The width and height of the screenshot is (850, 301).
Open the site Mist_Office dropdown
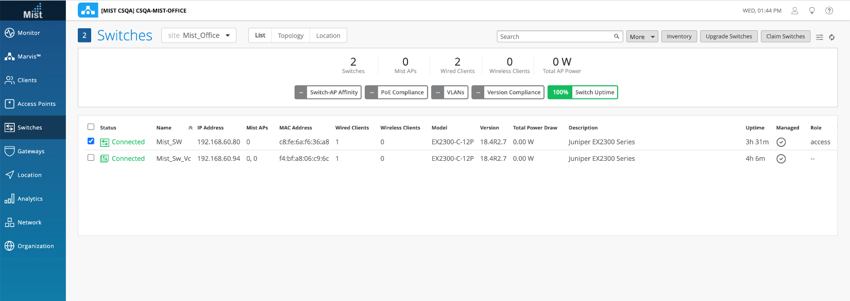(199, 35)
